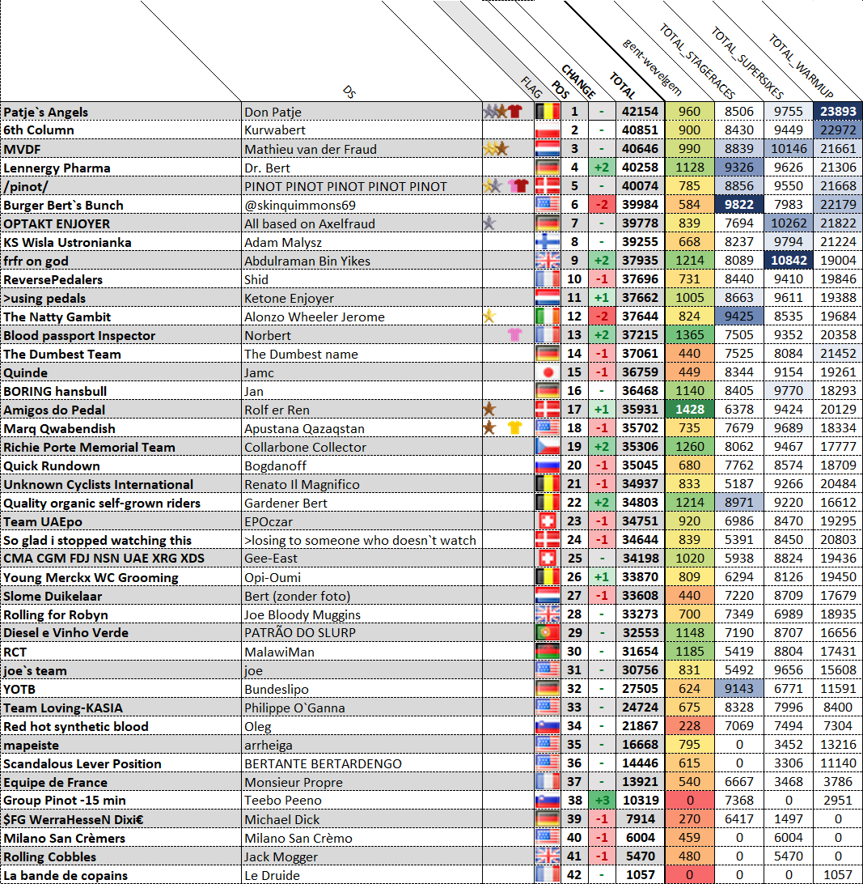Click the TOTAL_STAGERACES column header

697,61
